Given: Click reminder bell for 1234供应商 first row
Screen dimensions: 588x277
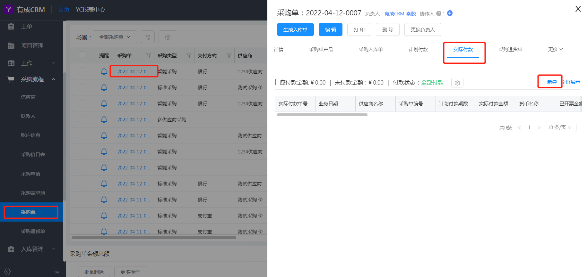Looking at the screenshot, I should [104, 71].
